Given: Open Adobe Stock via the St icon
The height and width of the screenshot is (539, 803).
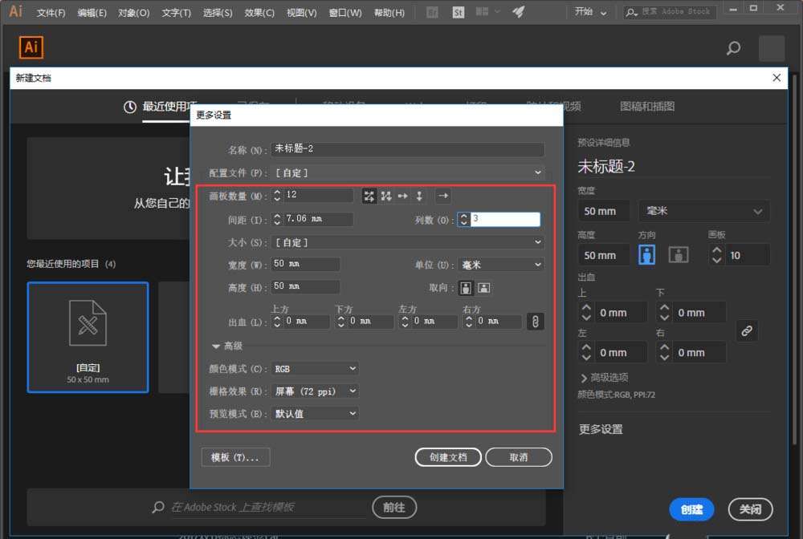Looking at the screenshot, I should 459,12.
